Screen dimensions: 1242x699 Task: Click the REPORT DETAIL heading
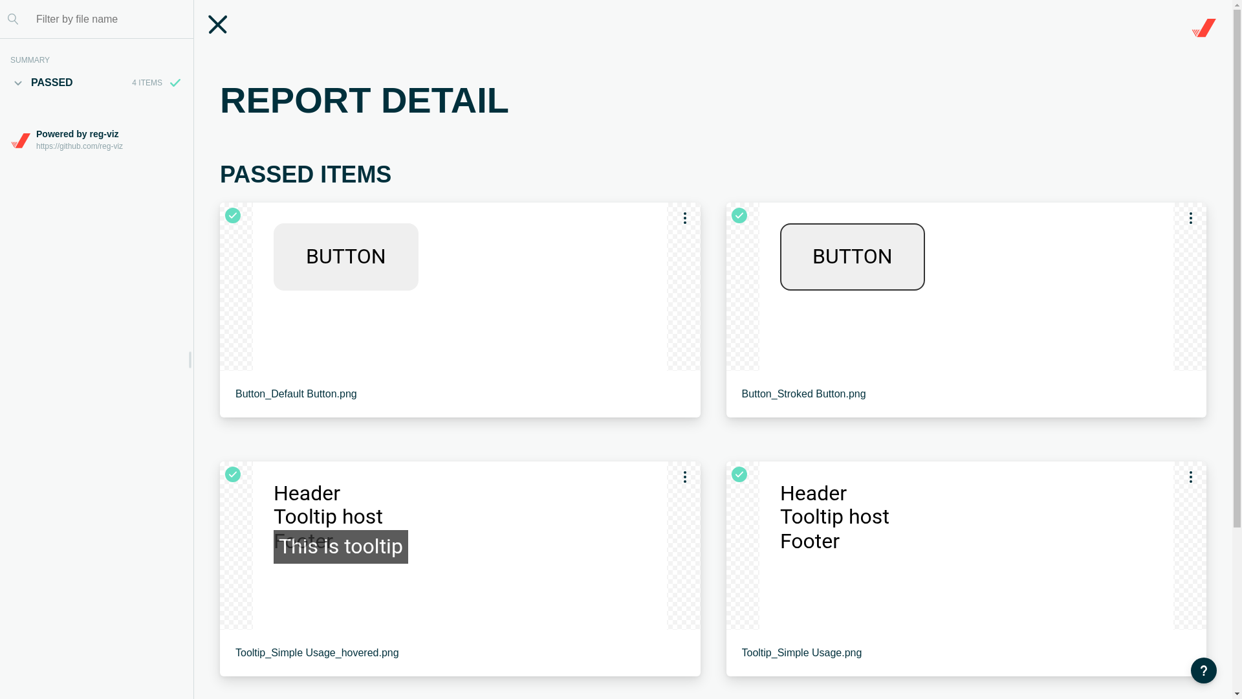click(x=364, y=100)
